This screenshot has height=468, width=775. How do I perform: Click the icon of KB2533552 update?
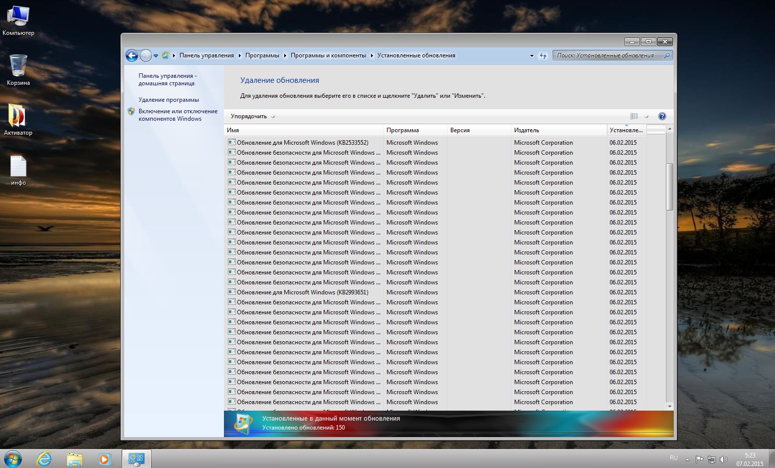[231, 142]
